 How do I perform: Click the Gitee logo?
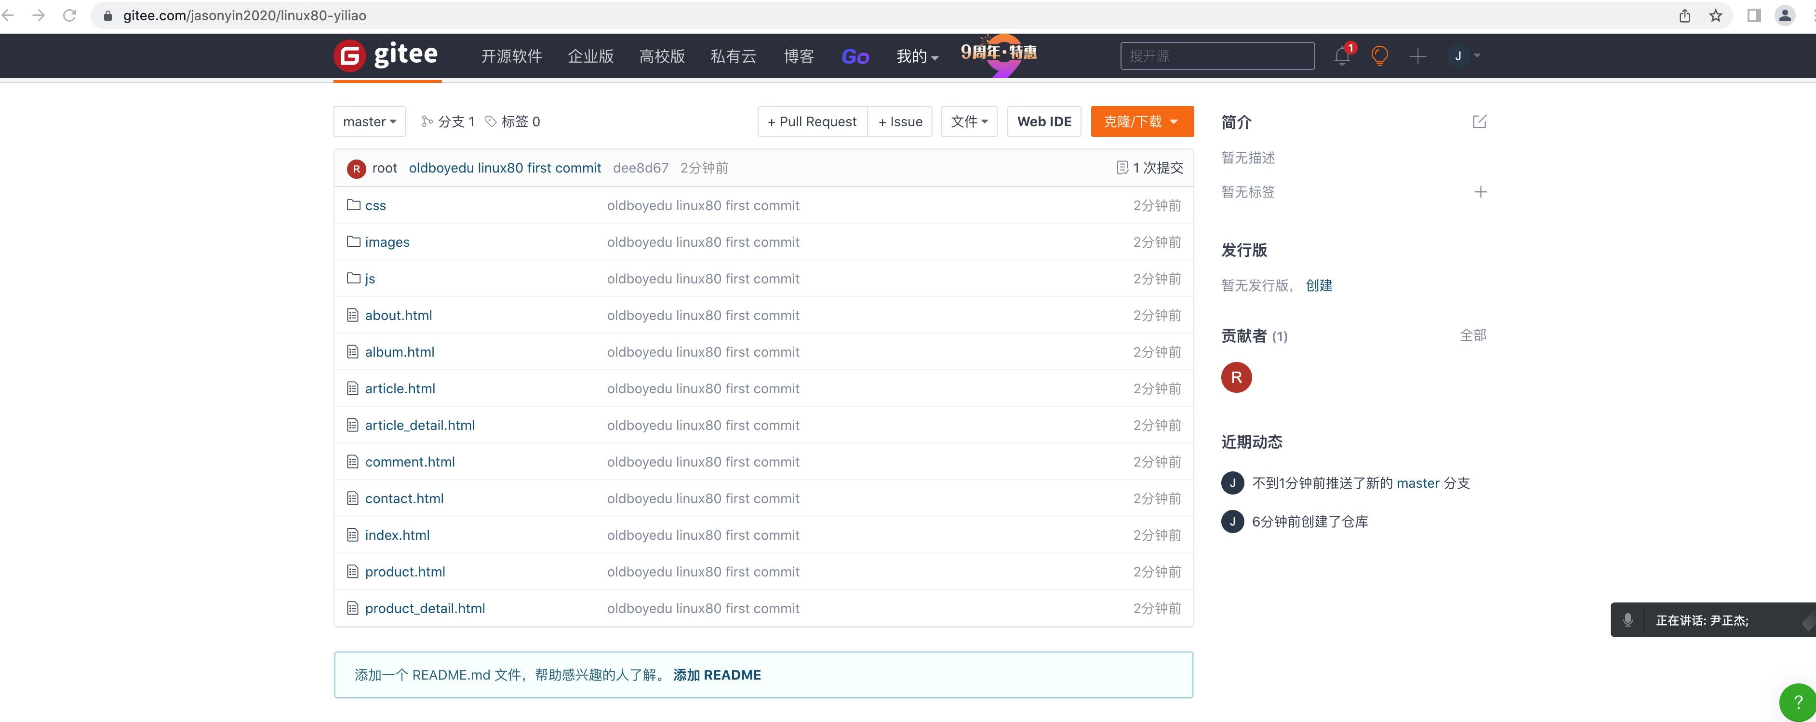pyautogui.click(x=387, y=55)
